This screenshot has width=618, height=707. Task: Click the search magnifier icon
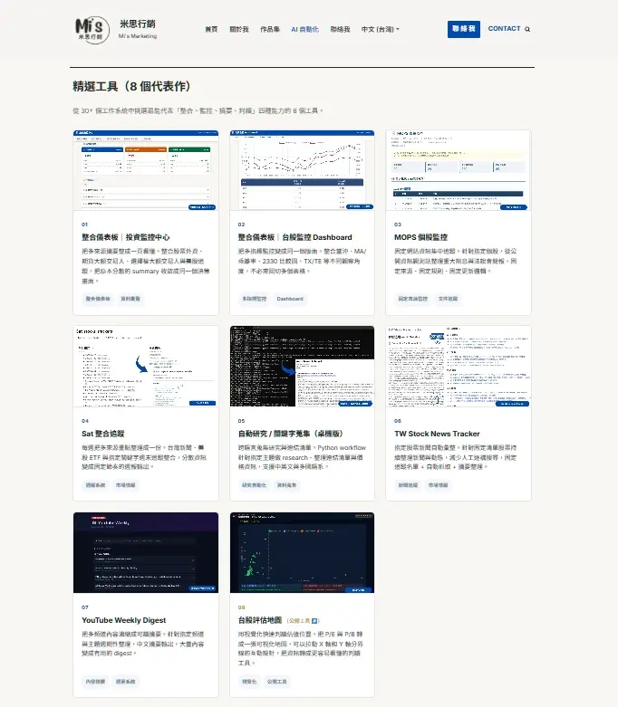point(527,29)
